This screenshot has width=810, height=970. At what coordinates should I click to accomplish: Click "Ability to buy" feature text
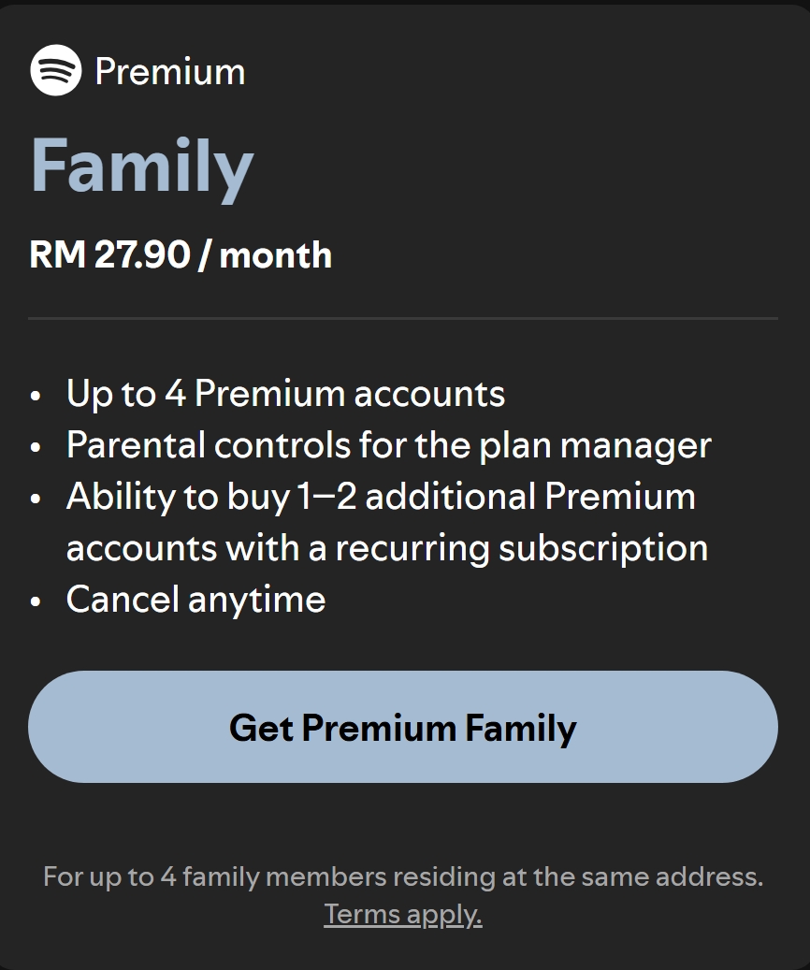pyautogui.click(x=178, y=497)
